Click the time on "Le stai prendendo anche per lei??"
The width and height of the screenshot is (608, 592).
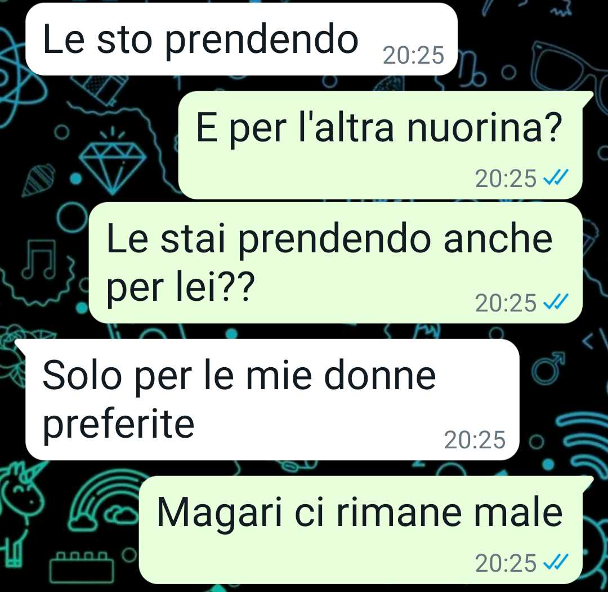pyautogui.click(x=506, y=302)
